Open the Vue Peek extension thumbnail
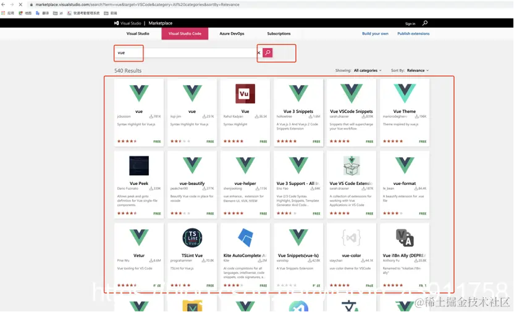 139,165
